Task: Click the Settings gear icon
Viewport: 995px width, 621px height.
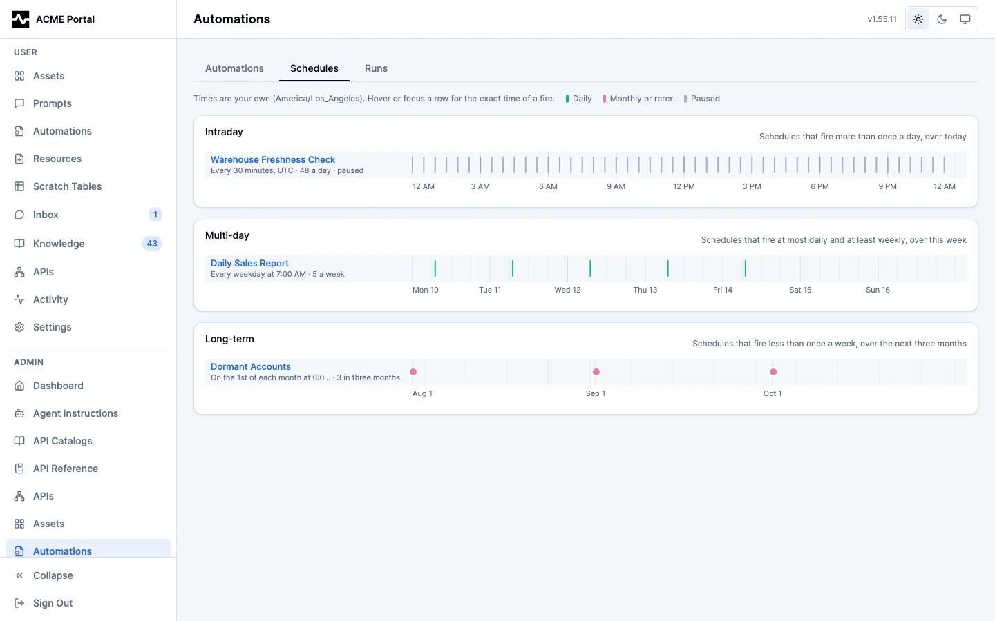Action: [x=19, y=327]
